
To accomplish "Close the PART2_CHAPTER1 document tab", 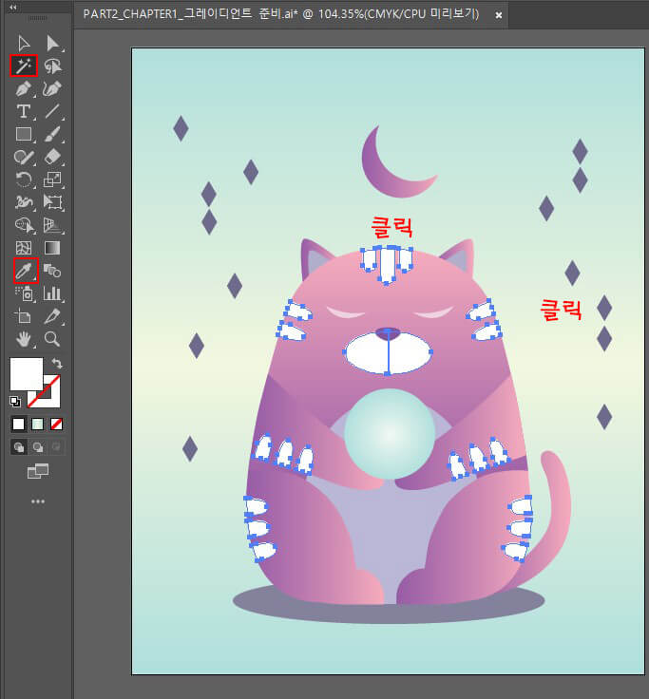I will [499, 15].
